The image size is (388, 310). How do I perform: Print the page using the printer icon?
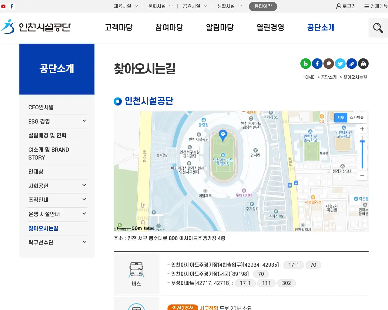[x=363, y=64]
